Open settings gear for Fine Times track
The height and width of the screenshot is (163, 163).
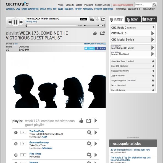pyautogui.click(x=89, y=155)
